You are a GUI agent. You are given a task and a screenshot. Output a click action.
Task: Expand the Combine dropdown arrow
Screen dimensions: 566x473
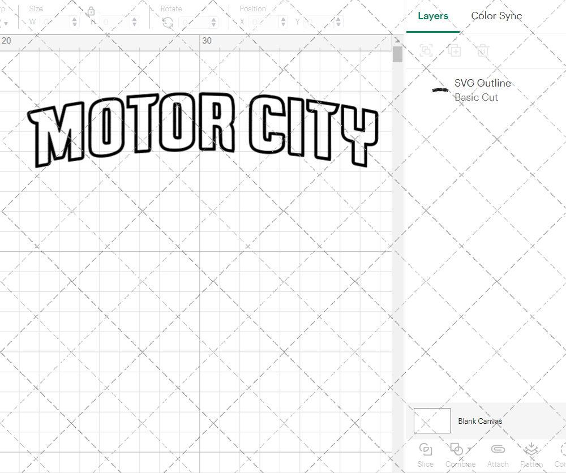point(469,450)
